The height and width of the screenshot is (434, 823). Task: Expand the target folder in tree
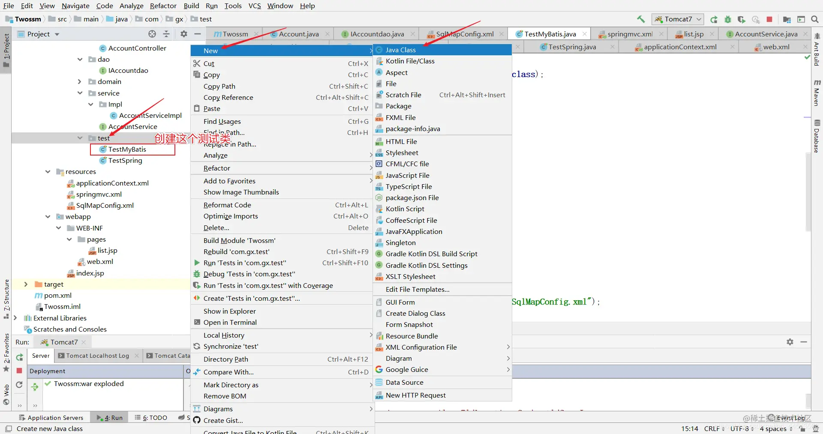tap(26, 284)
